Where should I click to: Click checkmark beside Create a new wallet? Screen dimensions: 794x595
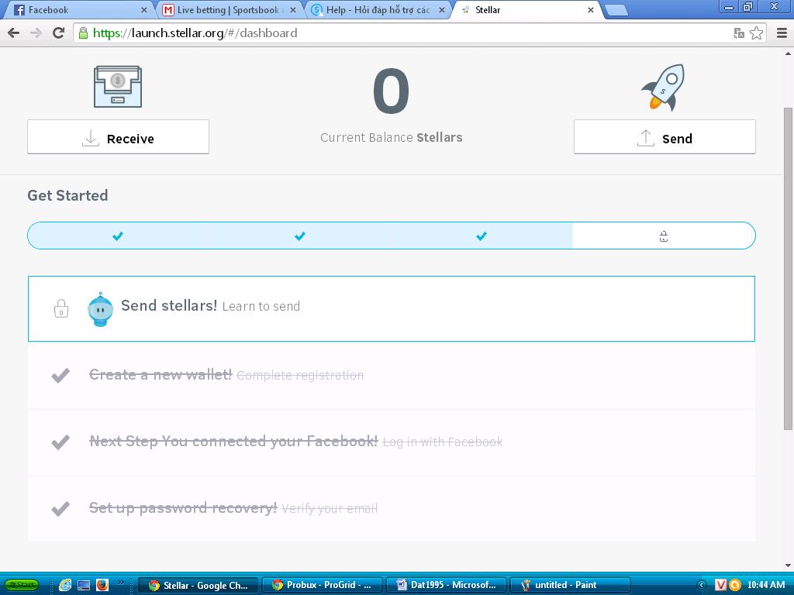click(60, 376)
